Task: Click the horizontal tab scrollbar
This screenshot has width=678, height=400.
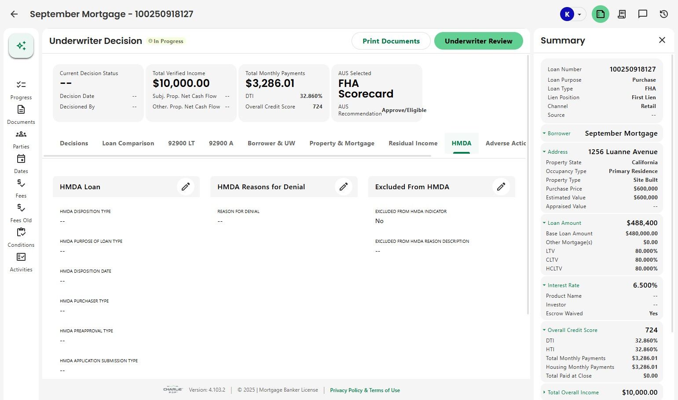Action: click(x=237, y=155)
